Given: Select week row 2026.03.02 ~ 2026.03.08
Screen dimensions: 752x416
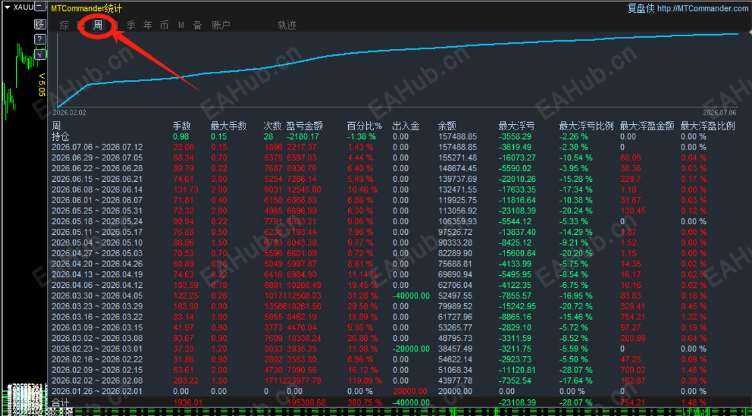Looking at the screenshot, I should 97,337.
